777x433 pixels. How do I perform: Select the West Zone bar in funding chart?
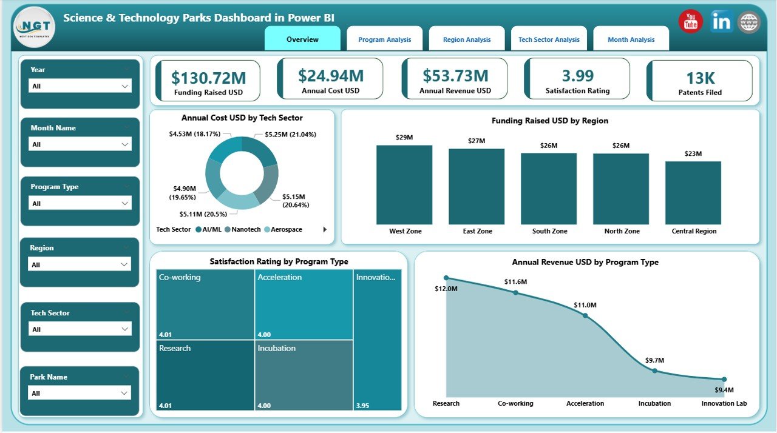[404, 185]
